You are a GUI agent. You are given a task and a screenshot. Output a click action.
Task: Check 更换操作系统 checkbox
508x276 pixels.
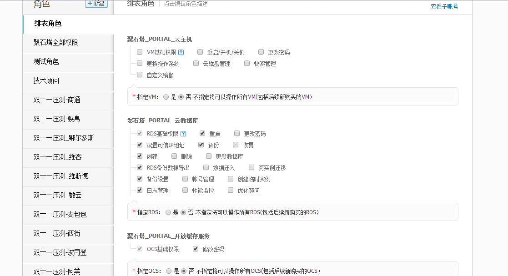[x=140, y=63]
